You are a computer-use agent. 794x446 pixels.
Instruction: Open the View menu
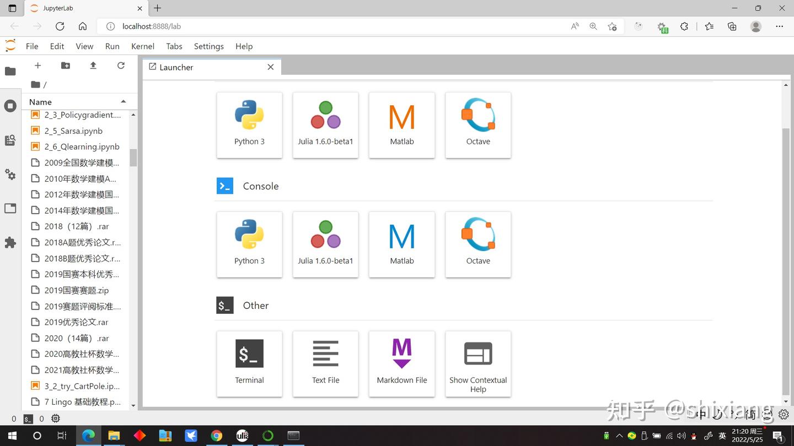[84, 46]
